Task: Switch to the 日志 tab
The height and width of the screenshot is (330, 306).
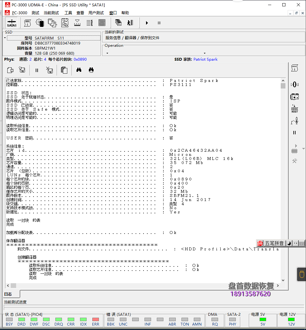Action: pyautogui.click(x=12, y=294)
